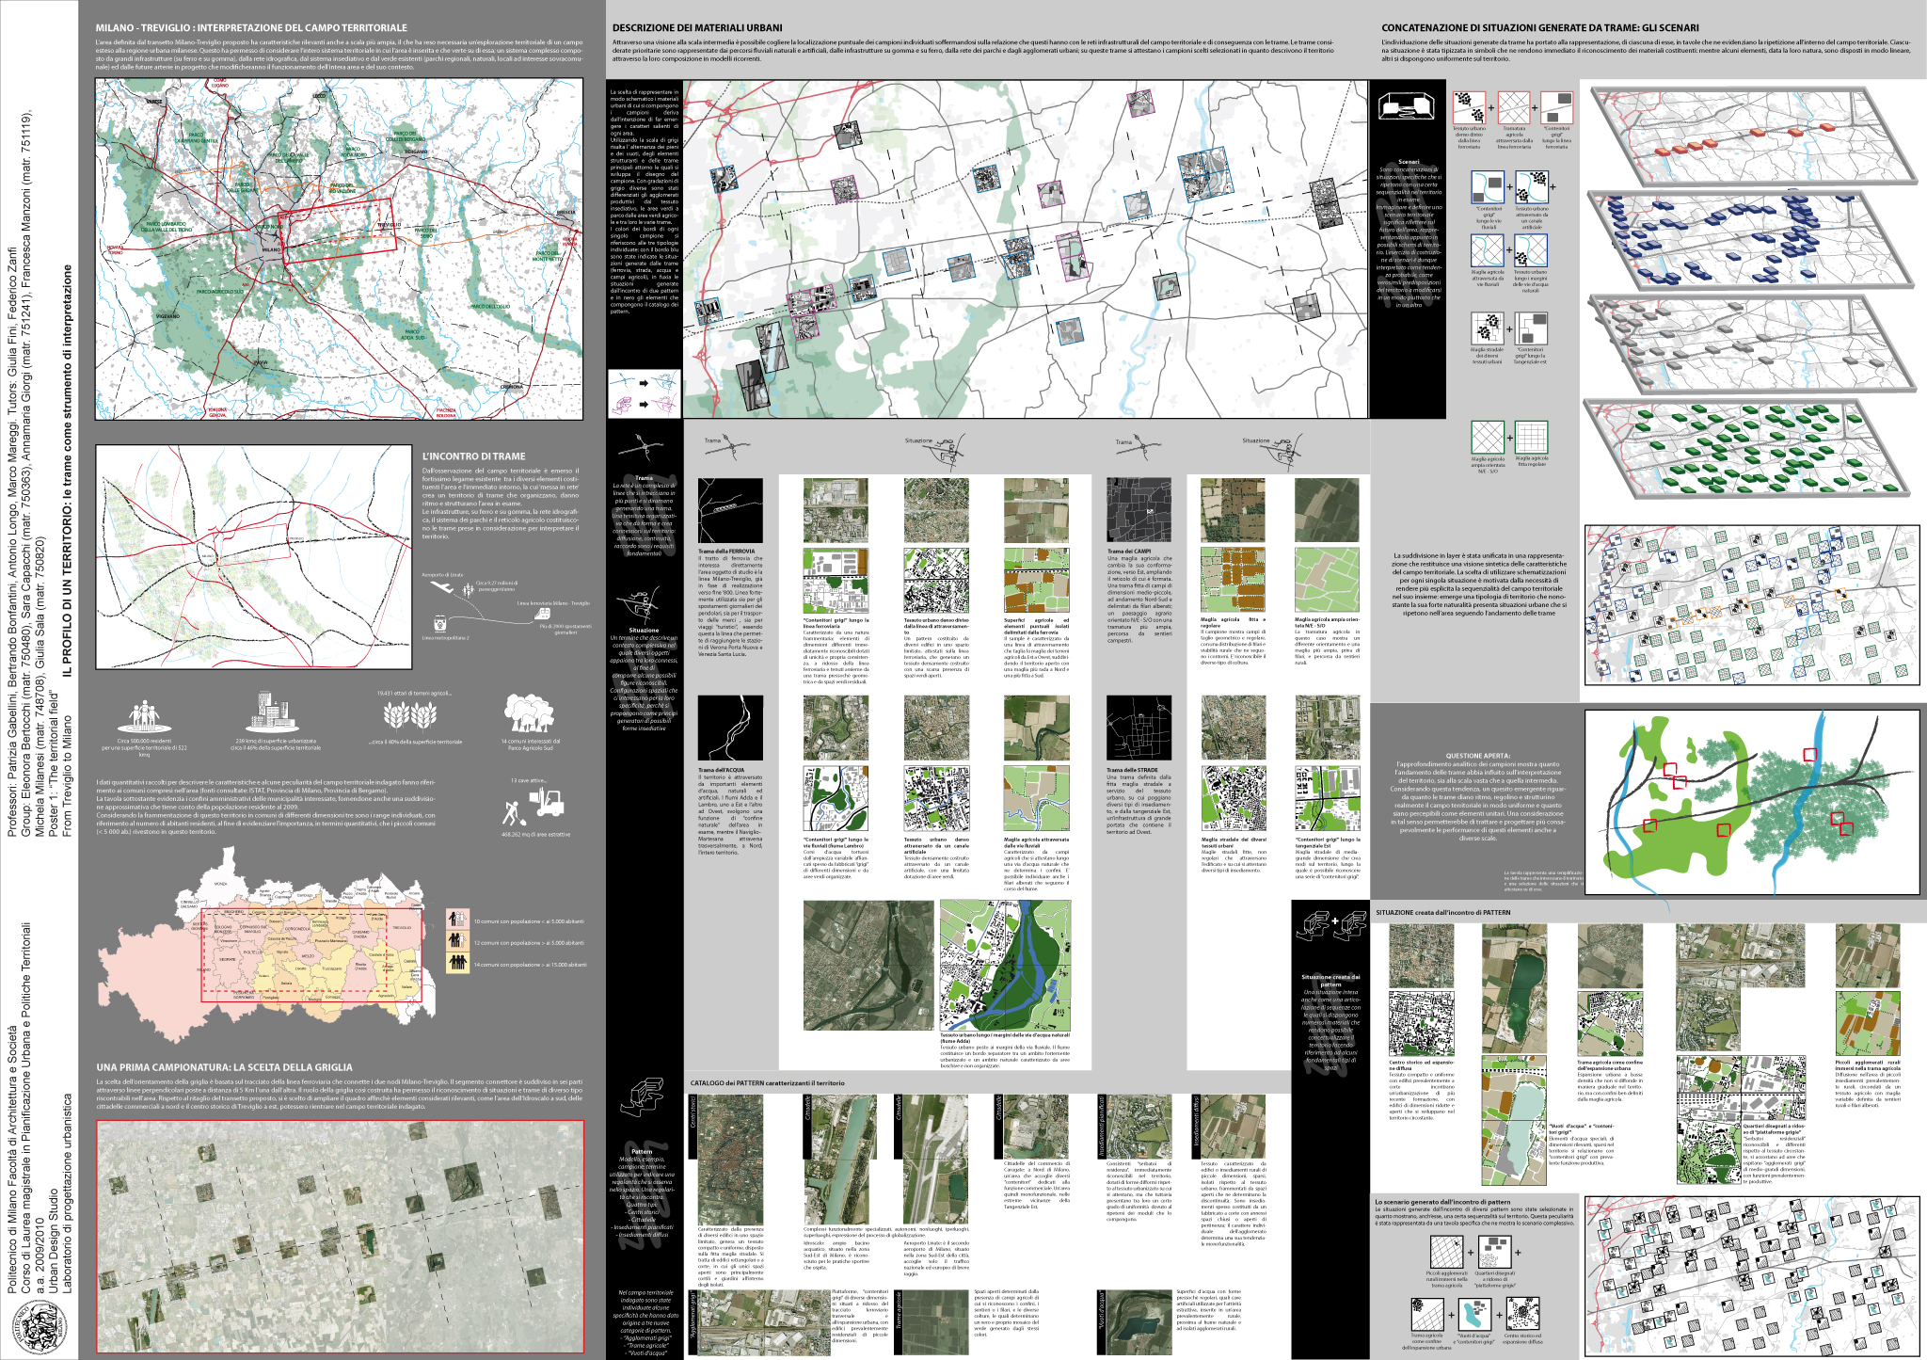Click the digger and forklift icon for 13 cave attive
Viewport: 1927px width, 1360px height.
click(533, 805)
